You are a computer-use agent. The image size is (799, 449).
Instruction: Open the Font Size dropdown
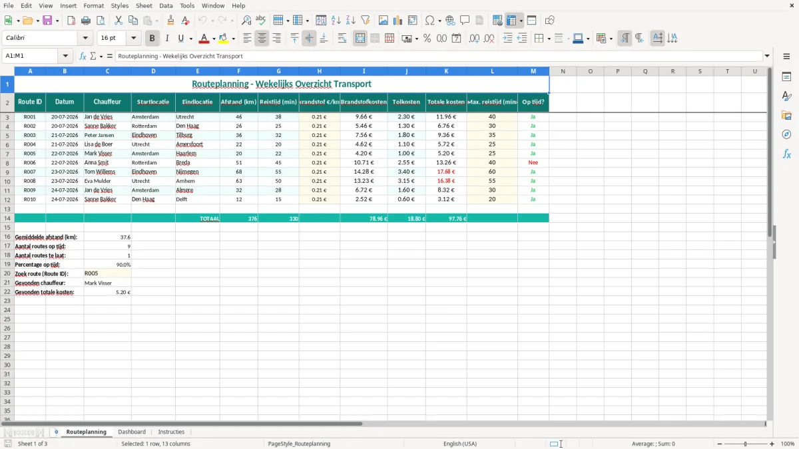pyautogui.click(x=133, y=39)
